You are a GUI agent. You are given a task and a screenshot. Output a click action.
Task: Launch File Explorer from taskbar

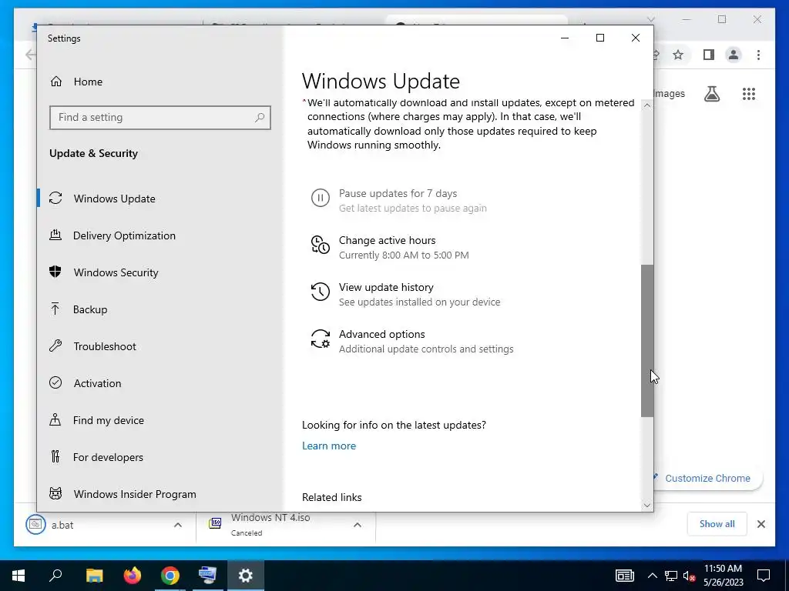tap(94, 576)
